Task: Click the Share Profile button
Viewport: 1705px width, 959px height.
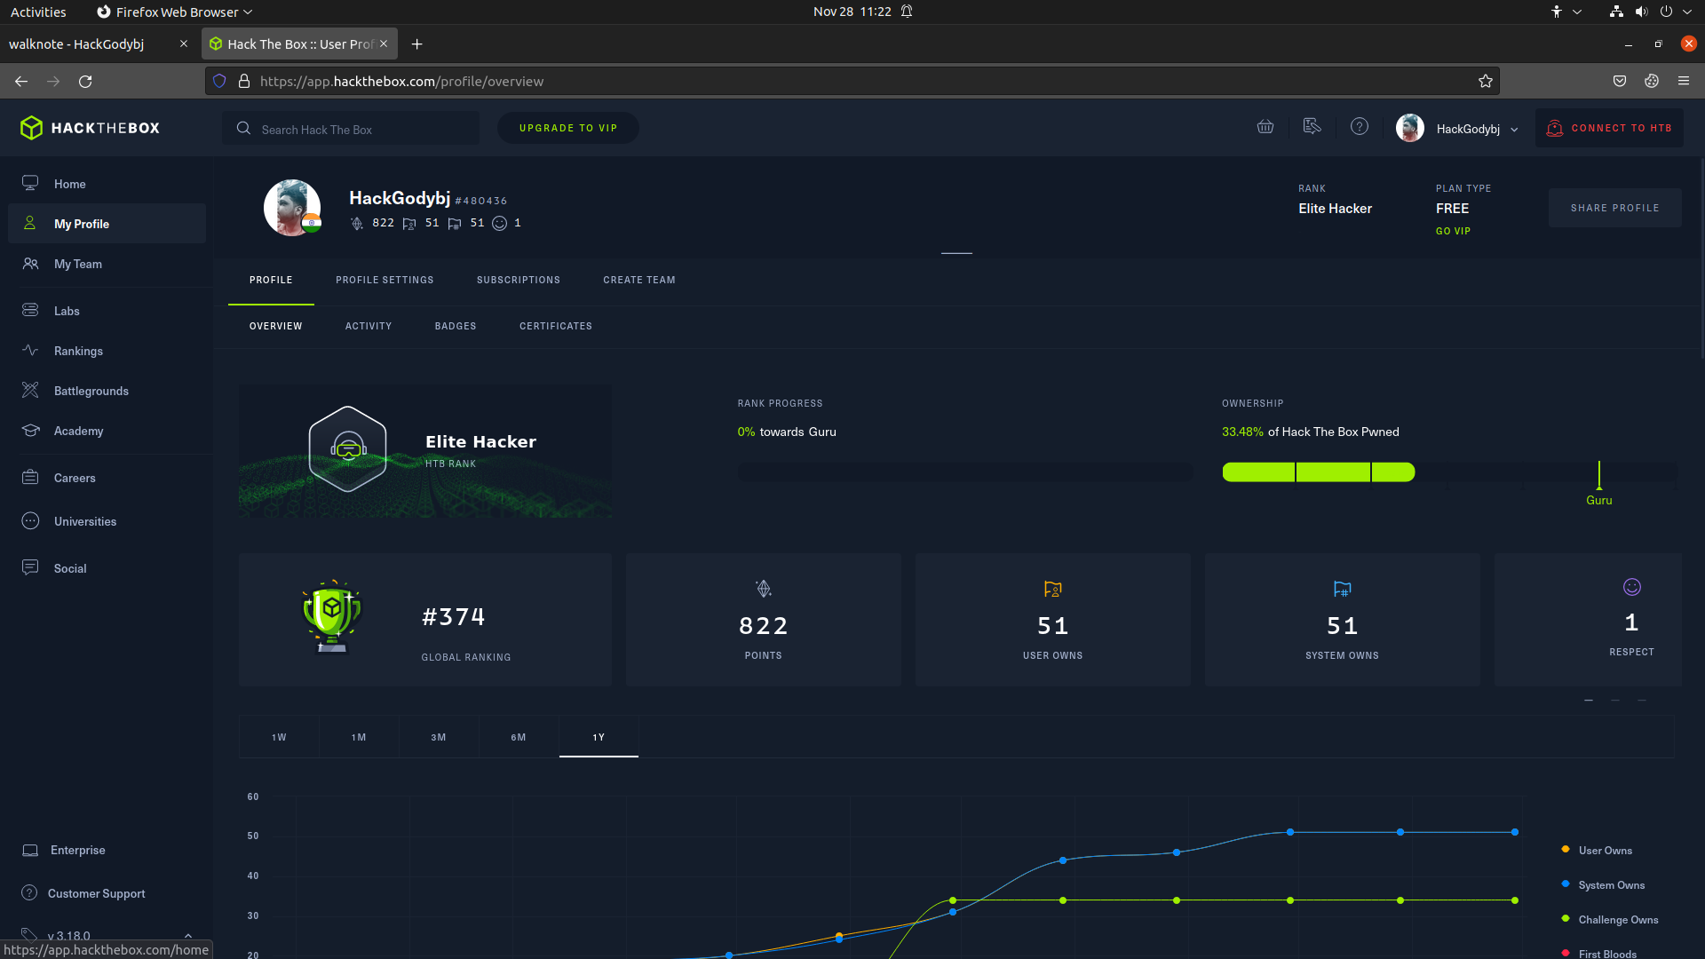Action: [1614, 208]
